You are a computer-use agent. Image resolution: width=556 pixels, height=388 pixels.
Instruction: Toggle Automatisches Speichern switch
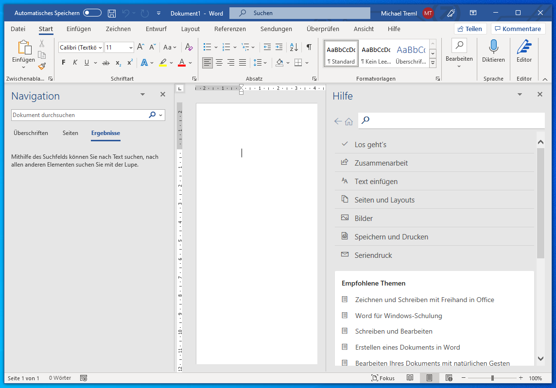tap(92, 13)
